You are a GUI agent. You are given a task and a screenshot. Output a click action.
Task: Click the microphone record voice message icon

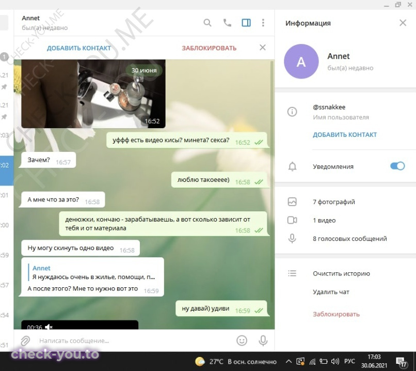tap(263, 341)
